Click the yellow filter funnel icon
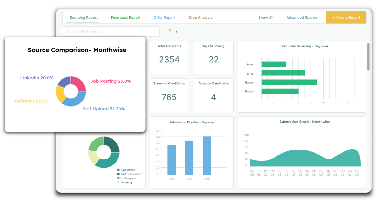 pos(170,31)
